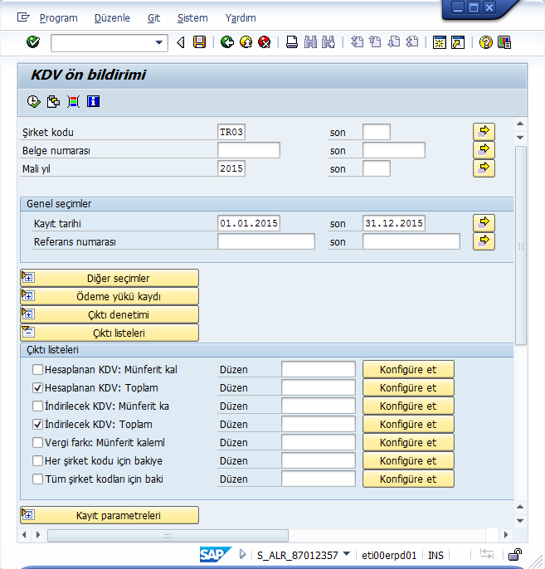Click multiple selection arrow for Kayıt tarihi
The height and width of the screenshot is (569, 545).
point(484,223)
